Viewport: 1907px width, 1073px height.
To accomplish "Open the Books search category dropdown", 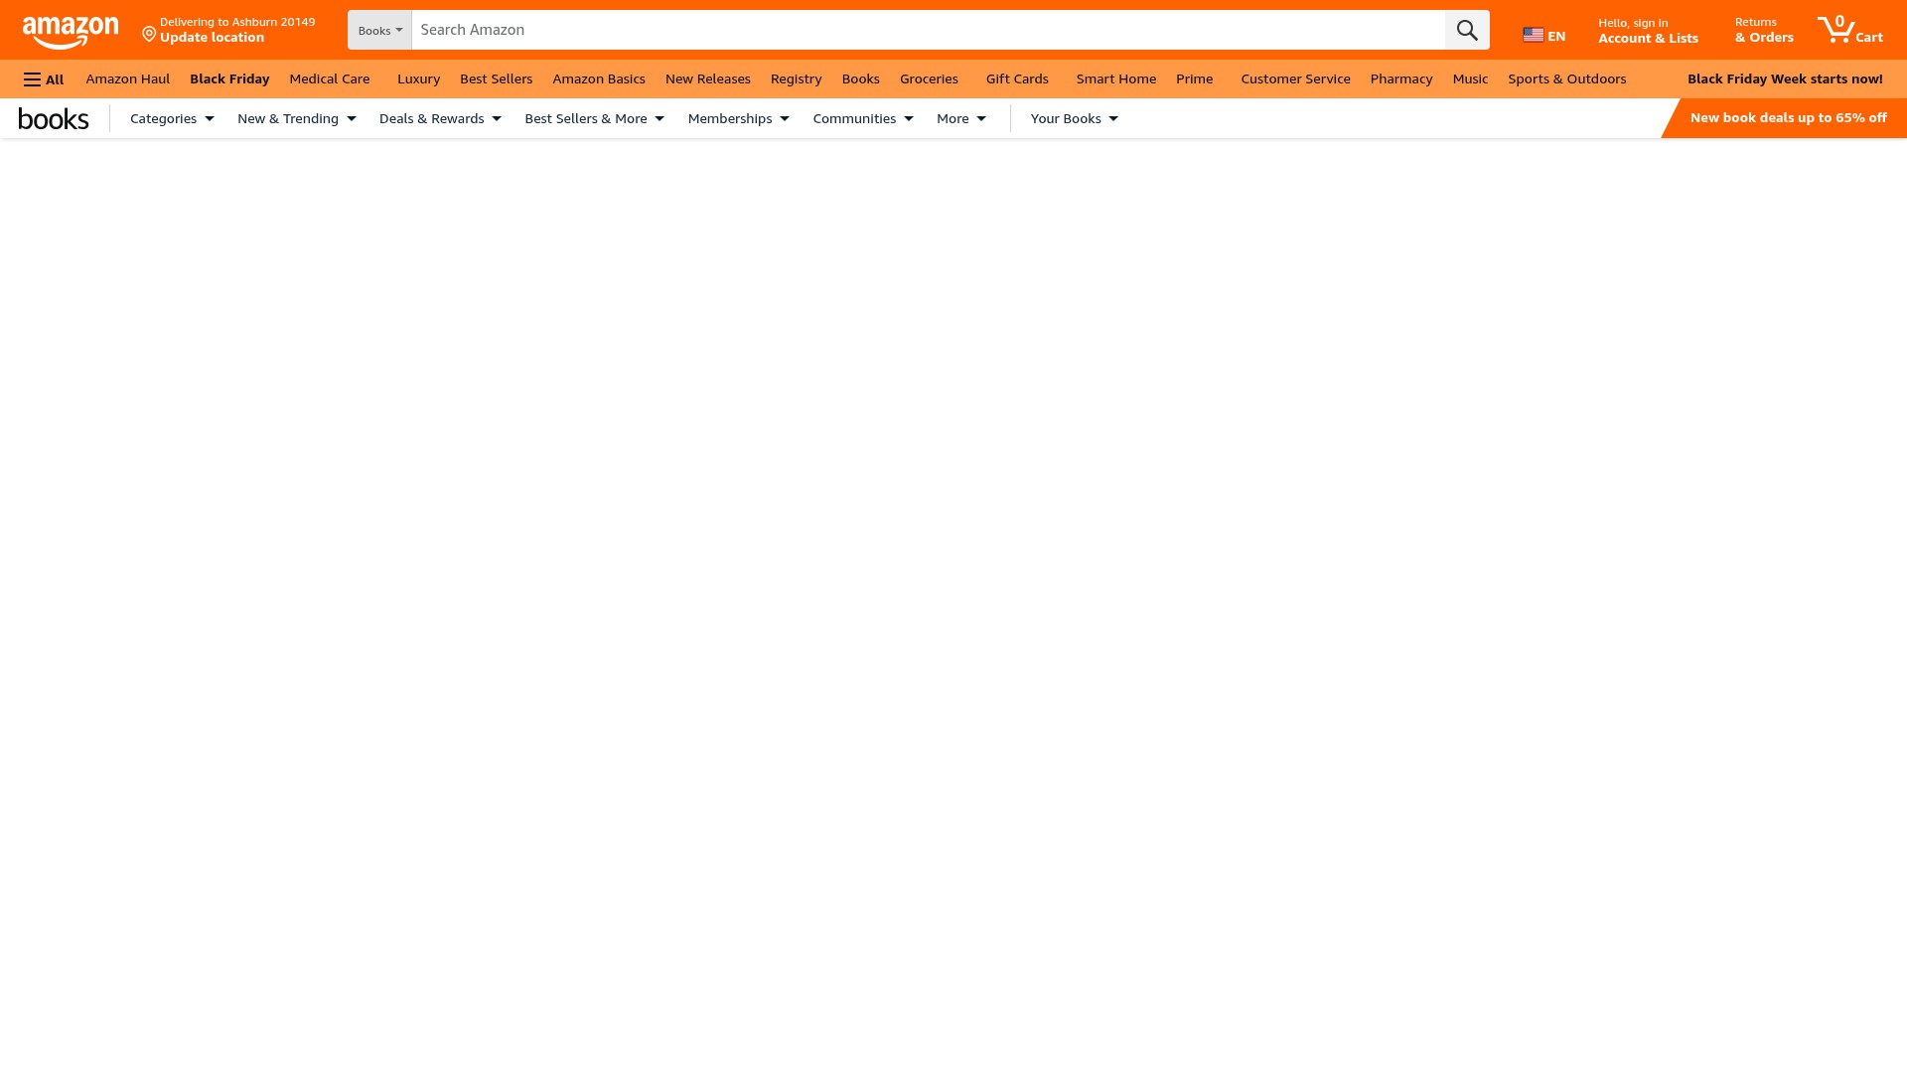I will pyautogui.click(x=379, y=30).
